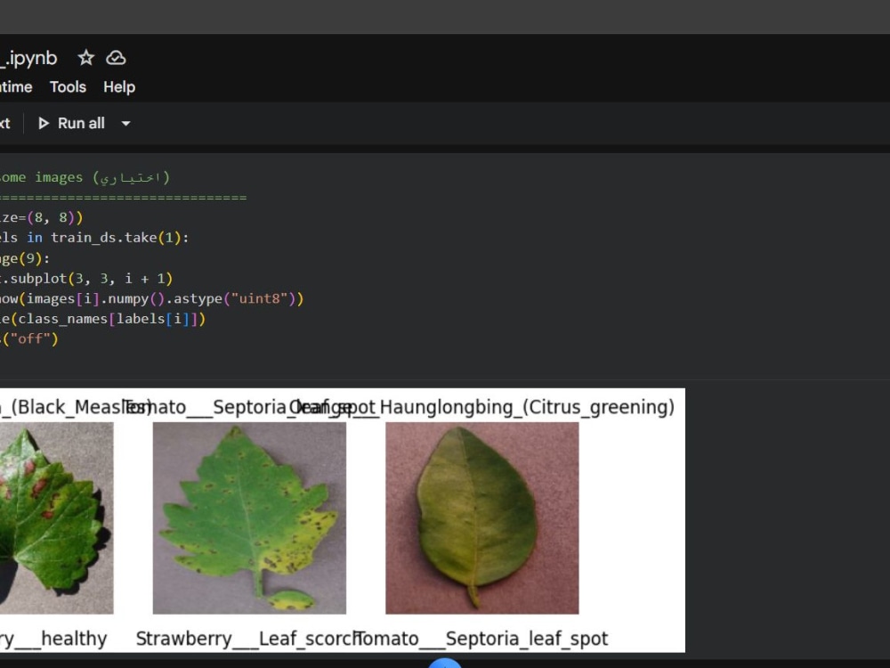Open the Tools menu
This screenshot has width=890, height=668.
coord(69,87)
